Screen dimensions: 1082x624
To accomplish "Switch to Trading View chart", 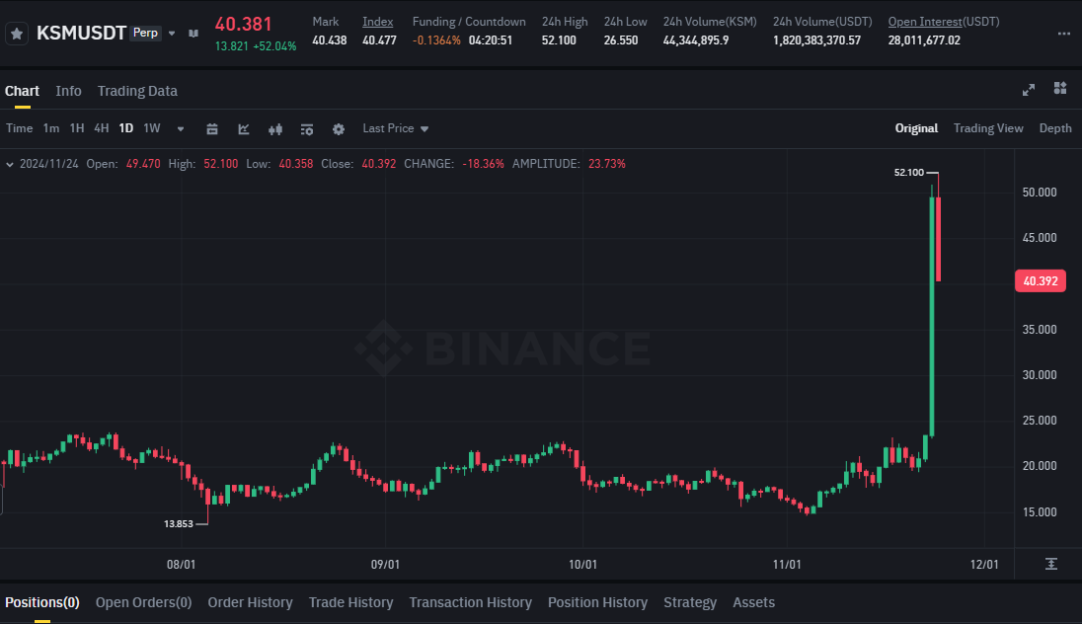I will (x=988, y=128).
